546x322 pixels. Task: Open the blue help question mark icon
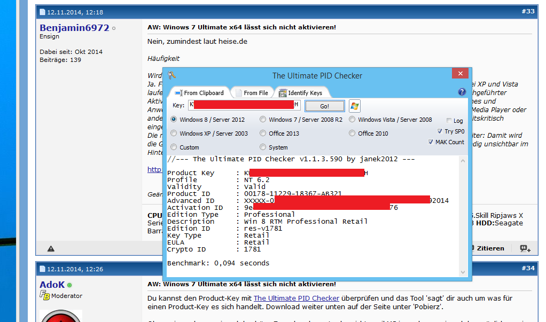462,92
